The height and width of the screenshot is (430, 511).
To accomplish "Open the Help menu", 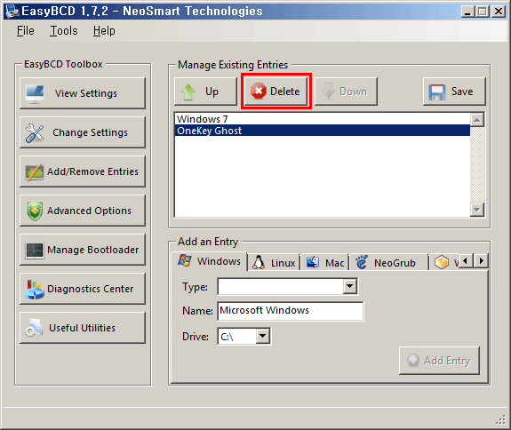I will click(104, 31).
